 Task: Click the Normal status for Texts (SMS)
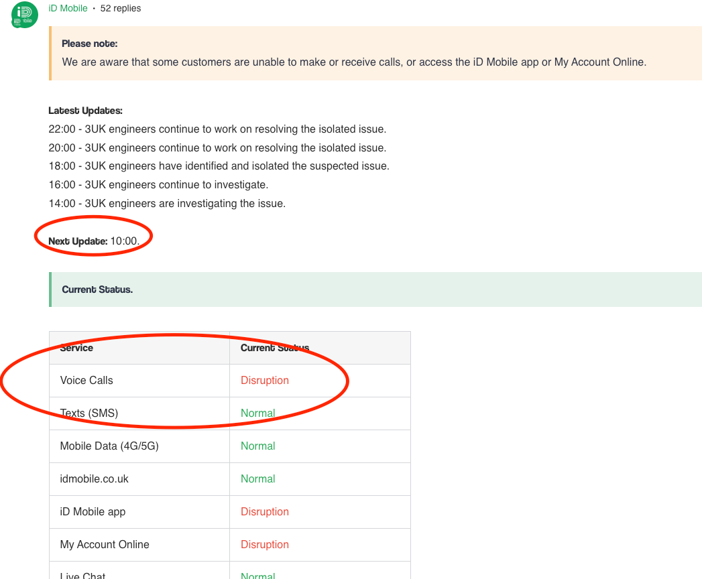[258, 413]
